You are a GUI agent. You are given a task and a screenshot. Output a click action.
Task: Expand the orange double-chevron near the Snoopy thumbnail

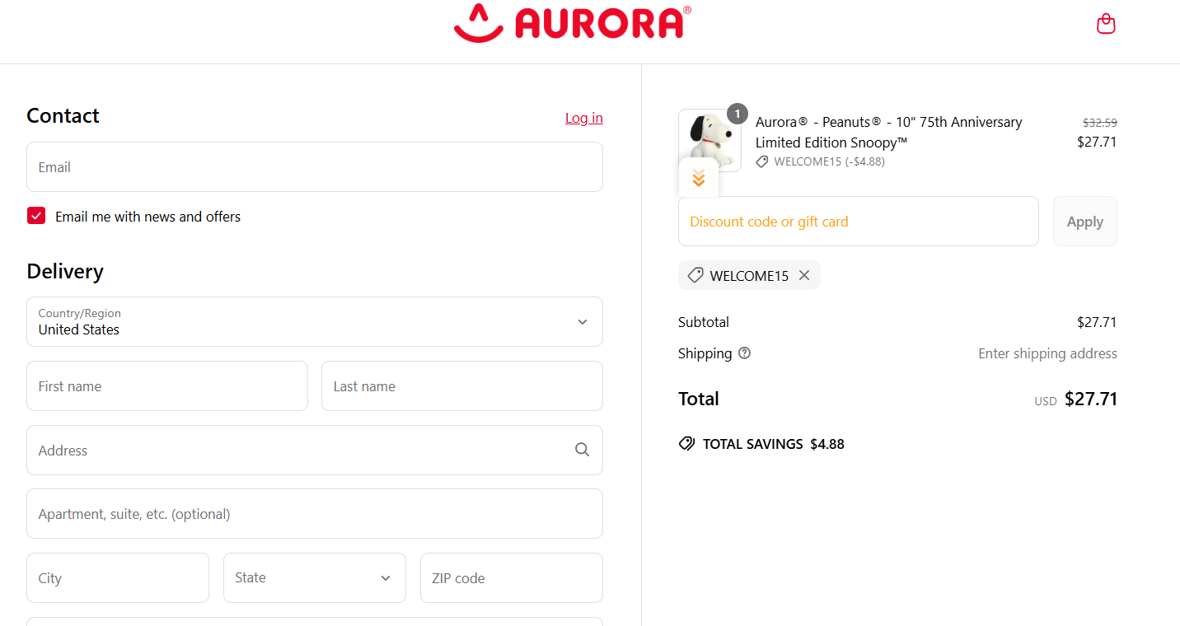coord(698,178)
